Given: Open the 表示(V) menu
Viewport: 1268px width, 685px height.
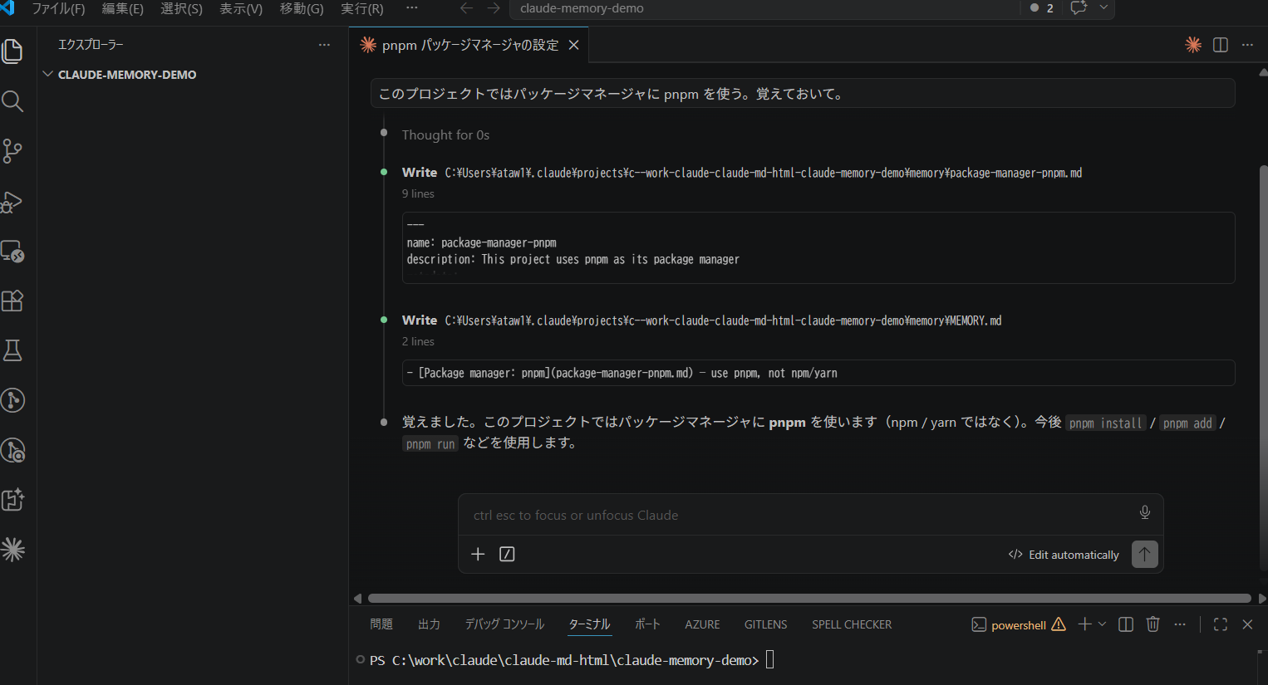Looking at the screenshot, I should click(241, 8).
